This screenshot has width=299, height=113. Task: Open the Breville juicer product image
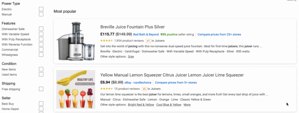tap(76, 41)
